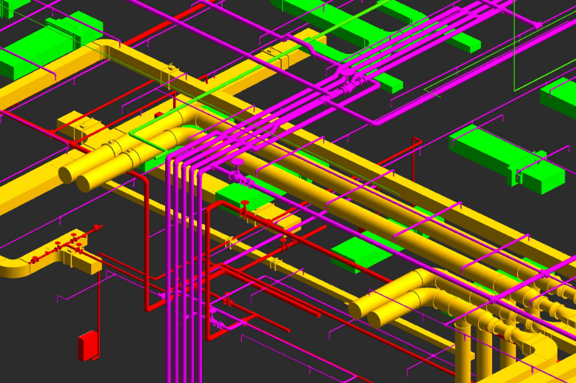Click the red valve cluster on left duct
Screen dimensions: 576x383
(x=67, y=248)
